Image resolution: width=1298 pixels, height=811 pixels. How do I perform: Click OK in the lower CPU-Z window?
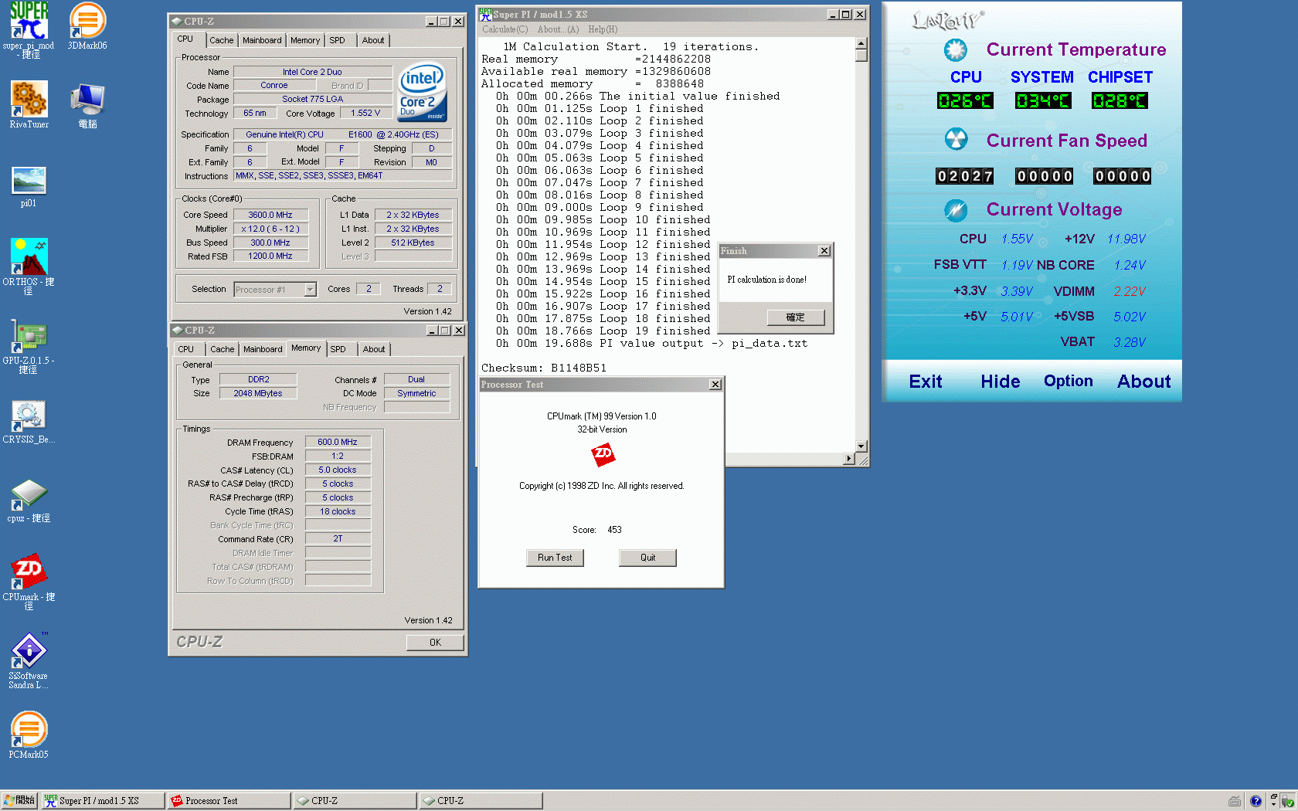point(435,642)
